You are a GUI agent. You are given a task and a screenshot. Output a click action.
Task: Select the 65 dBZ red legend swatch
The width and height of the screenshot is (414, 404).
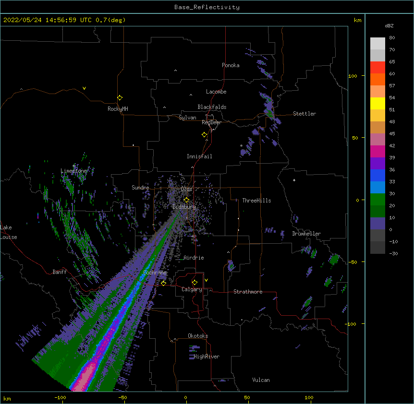[377, 67]
